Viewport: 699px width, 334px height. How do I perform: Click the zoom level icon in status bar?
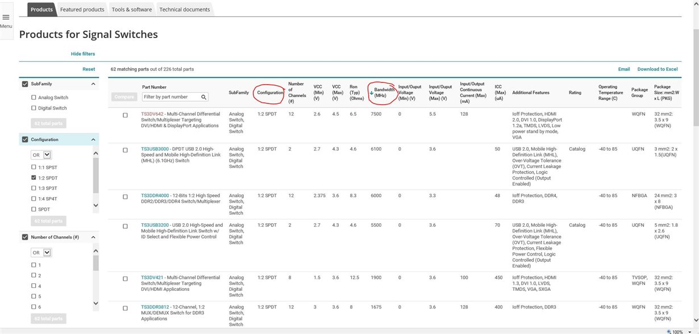coord(669,331)
